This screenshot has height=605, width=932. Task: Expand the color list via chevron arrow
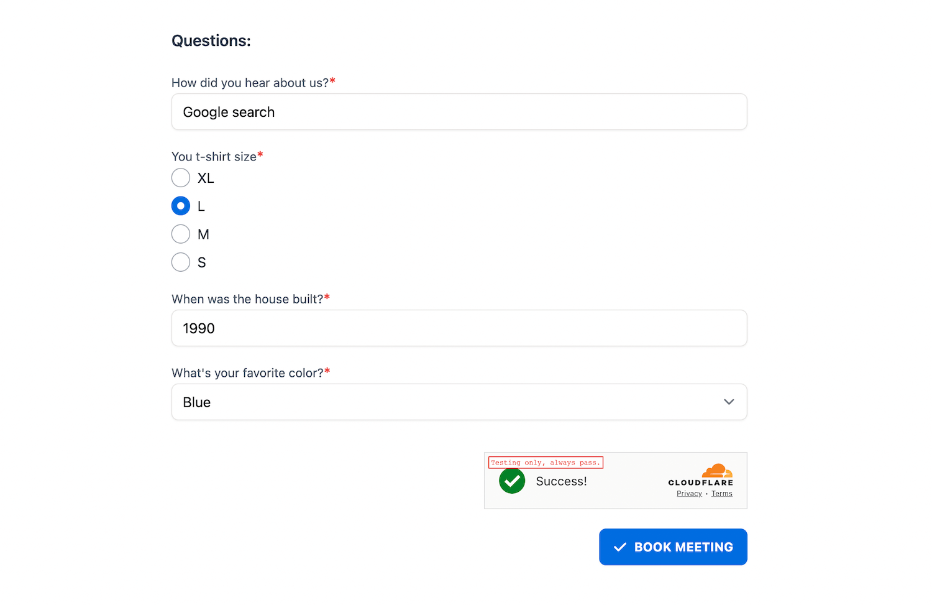click(x=729, y=402)
